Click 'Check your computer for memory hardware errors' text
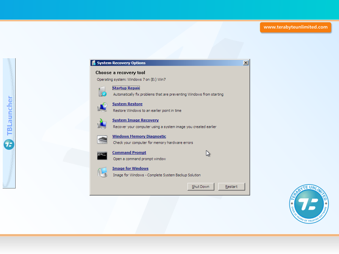The image size is (339, 254). pos(153,143)
